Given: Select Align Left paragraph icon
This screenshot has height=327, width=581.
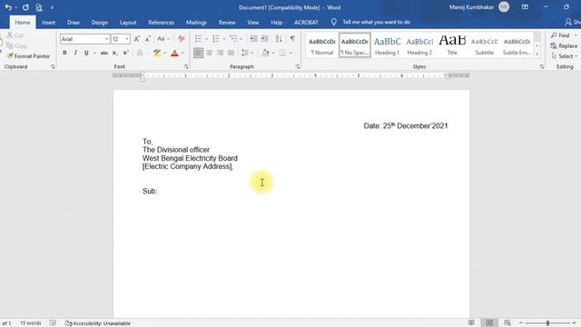Looking at the screenshot, I should 198,53.
